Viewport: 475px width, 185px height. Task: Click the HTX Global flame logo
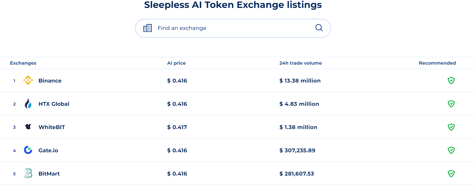[x=28, y=103]
